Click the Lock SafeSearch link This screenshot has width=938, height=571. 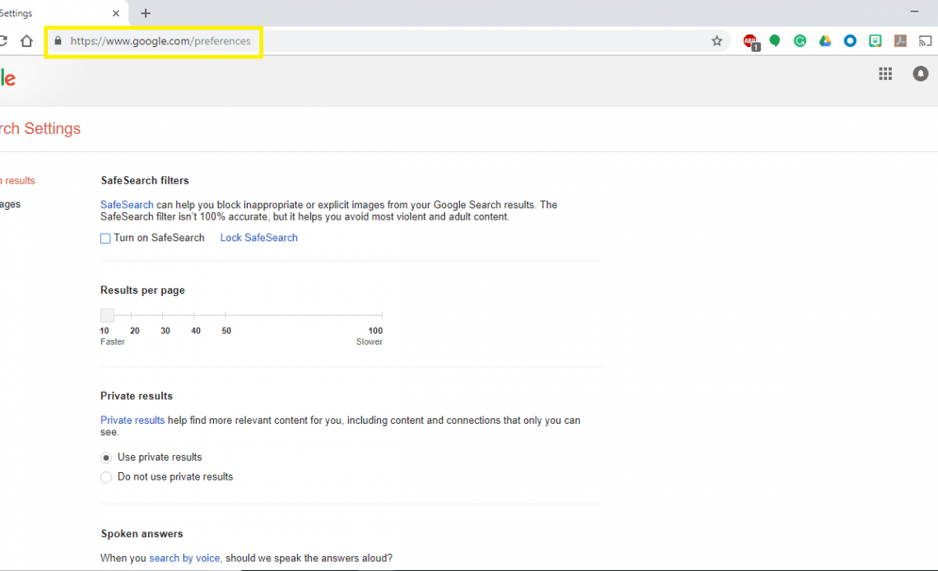tap(258, 238)
